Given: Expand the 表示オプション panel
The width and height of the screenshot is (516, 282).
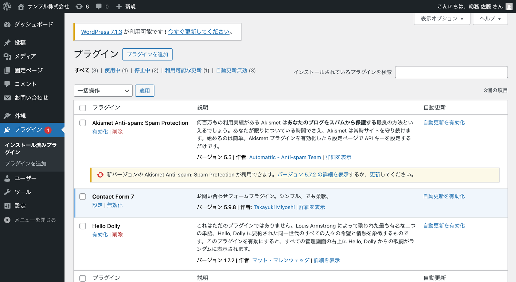Looking at the screenshot, I should click(x=442, y=19).
